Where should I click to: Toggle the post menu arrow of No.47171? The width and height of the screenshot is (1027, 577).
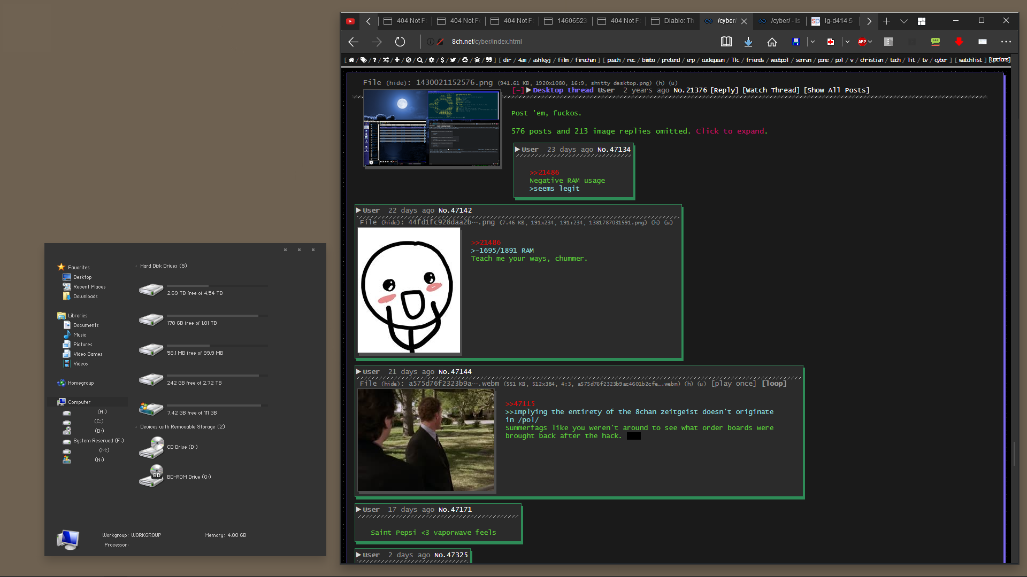click(x=358, y=510)
